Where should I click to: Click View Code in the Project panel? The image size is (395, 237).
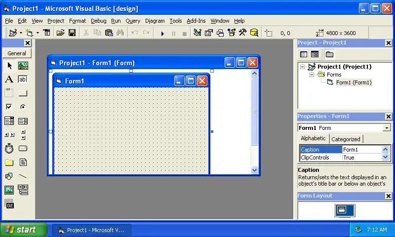click(x=304, y=54)
